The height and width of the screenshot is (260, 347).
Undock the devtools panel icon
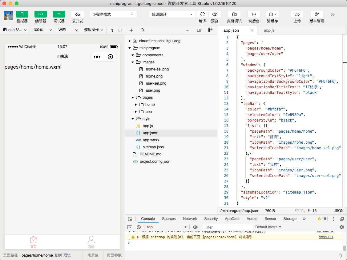pyautogui.click(x=342, y=219)
